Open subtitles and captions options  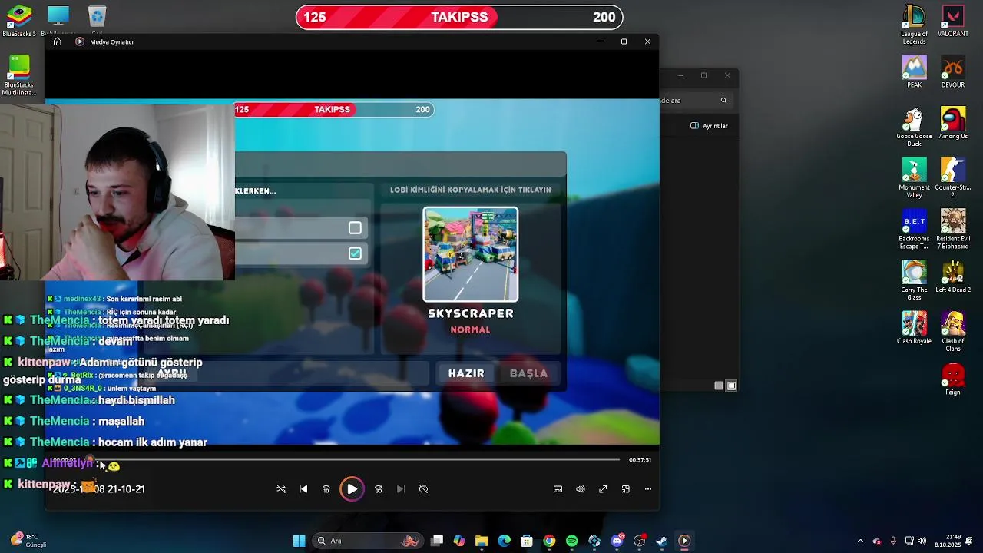(x=558, y=489)
